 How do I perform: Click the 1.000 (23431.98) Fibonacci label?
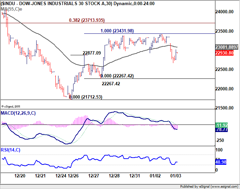click(117, 31)
